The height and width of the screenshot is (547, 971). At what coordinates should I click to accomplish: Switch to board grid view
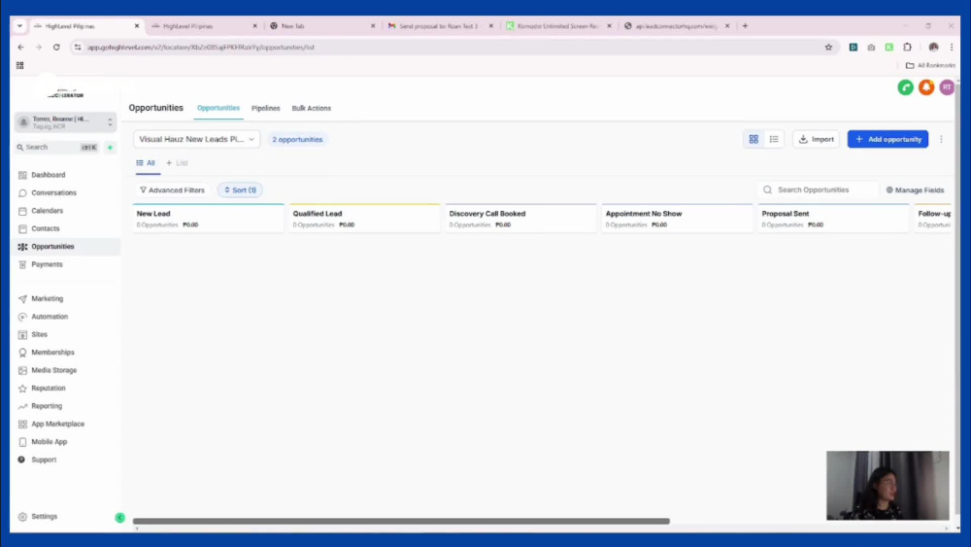753,139
